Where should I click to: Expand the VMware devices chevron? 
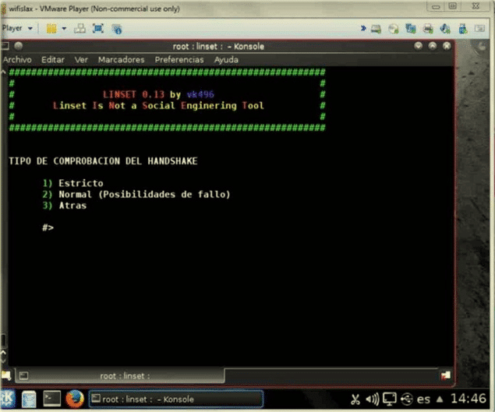(363, 28)
